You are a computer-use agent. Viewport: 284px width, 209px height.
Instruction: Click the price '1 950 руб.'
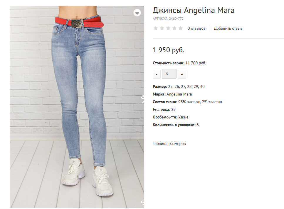169,50
